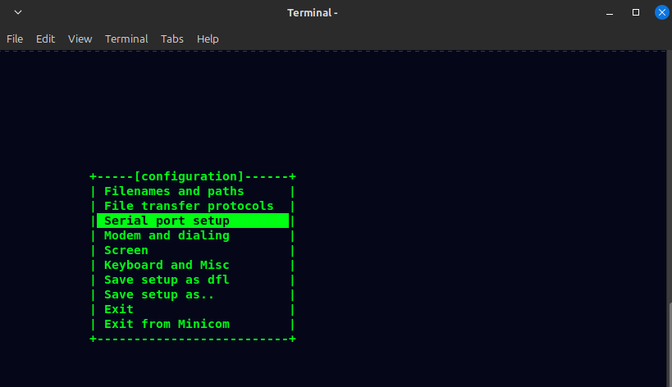Choose Modem and dialing option
This screenshot has width=672, height=387.
pyautogui.click(x=167, y=235)
